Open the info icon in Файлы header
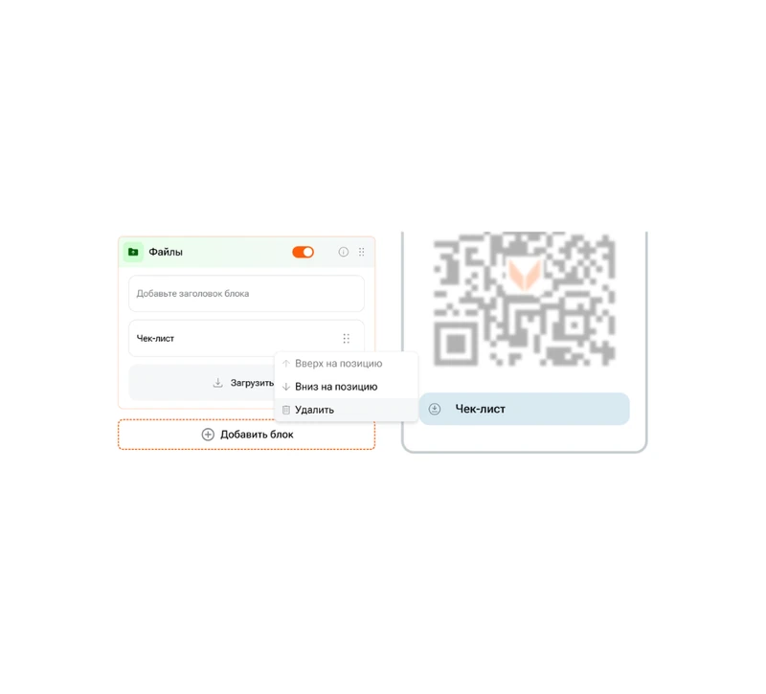 pyautogui.click(x=344, y=252)
